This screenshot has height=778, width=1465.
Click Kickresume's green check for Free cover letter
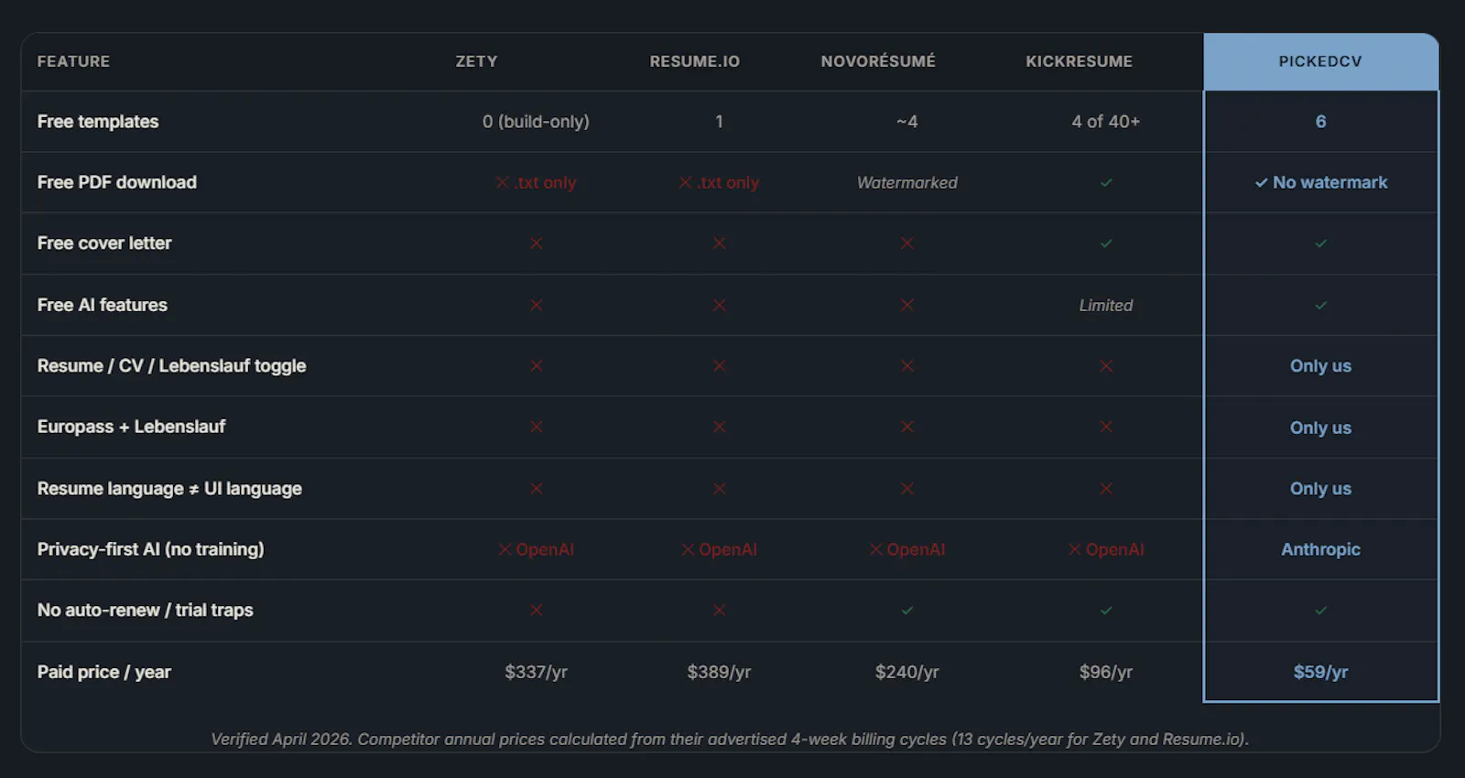[x=1106, y=243]
